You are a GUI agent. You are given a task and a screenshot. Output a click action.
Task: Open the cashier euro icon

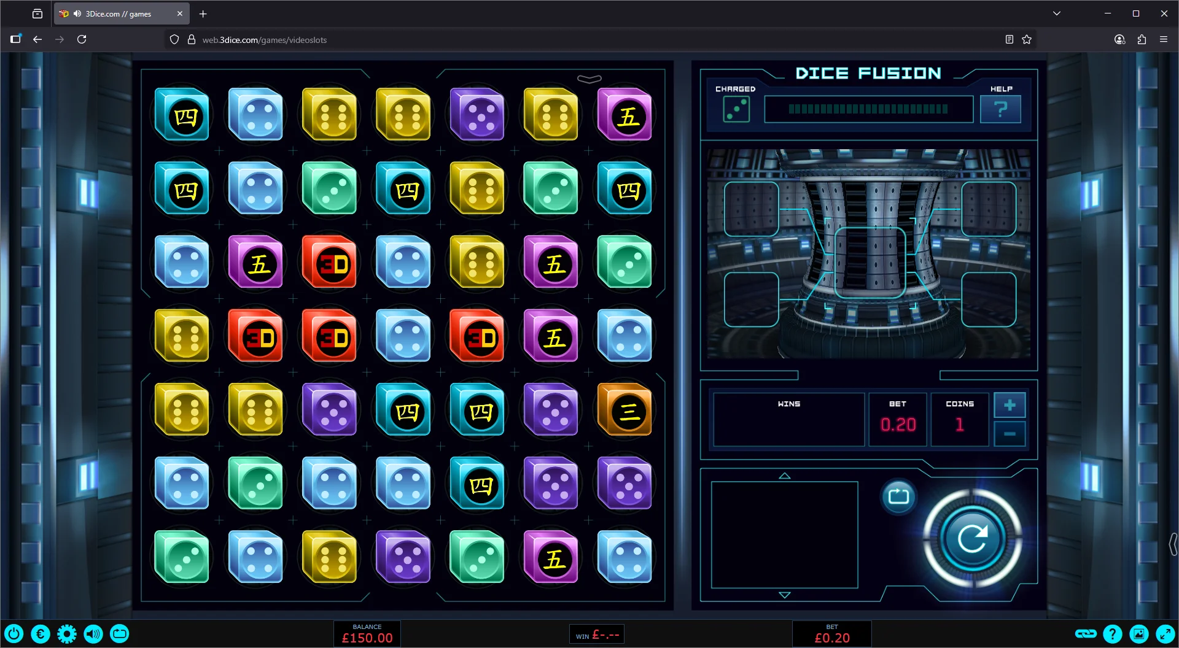pyautogui.click(x=41, y=634)
